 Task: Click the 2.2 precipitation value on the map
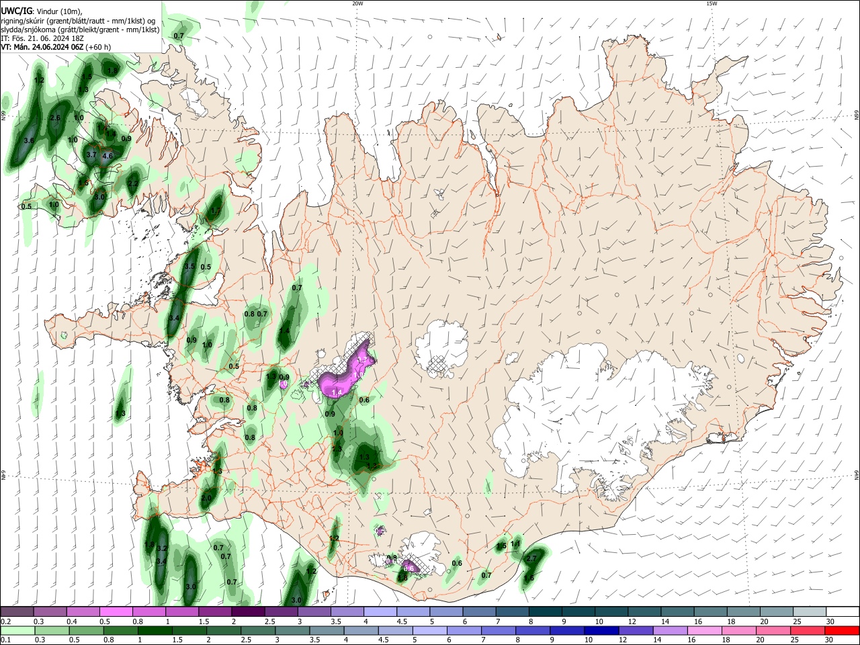[x=133, y=183]
